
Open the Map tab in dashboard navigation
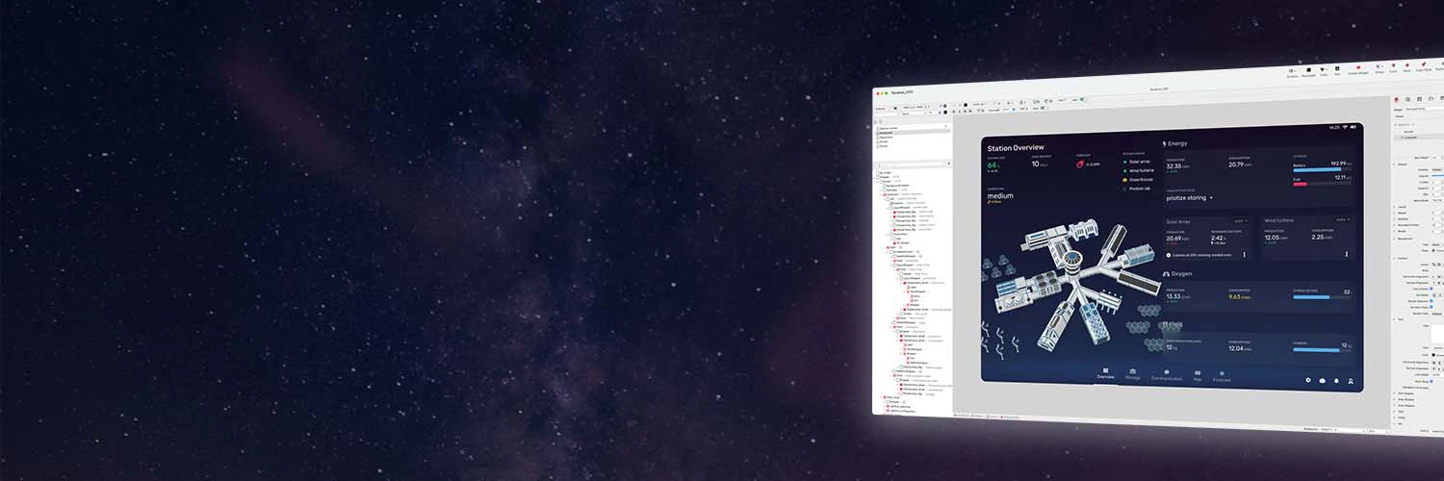tap(1198, 376)
